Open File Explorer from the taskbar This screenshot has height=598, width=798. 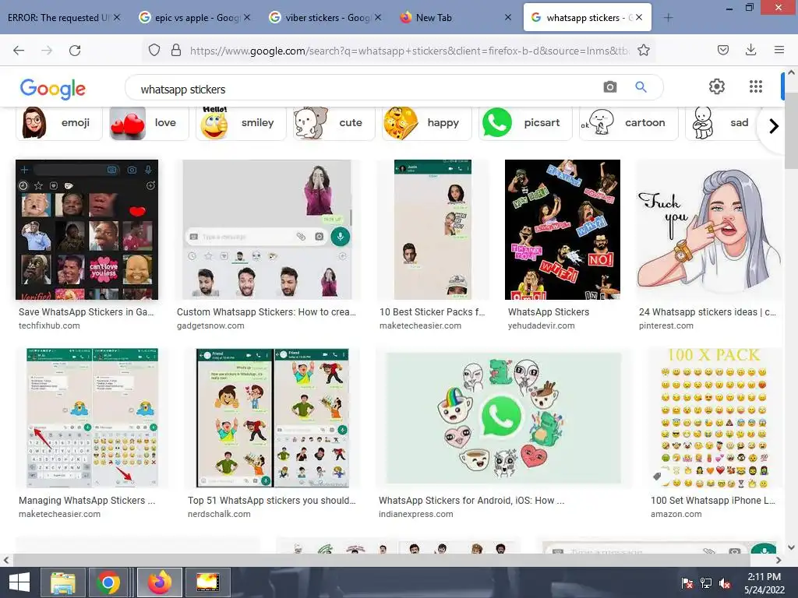(62, 582)
